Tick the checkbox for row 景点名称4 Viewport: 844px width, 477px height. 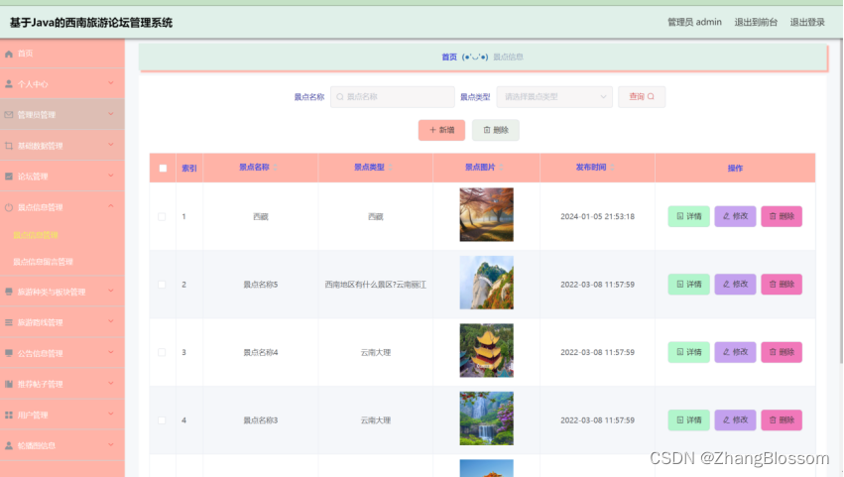162,352
